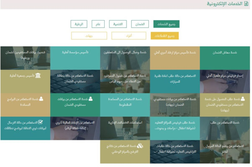Click the person icon on الاستعلام عن البرامج المساندة
This screenshot has width=252, height=167.
tap(41, 99)
